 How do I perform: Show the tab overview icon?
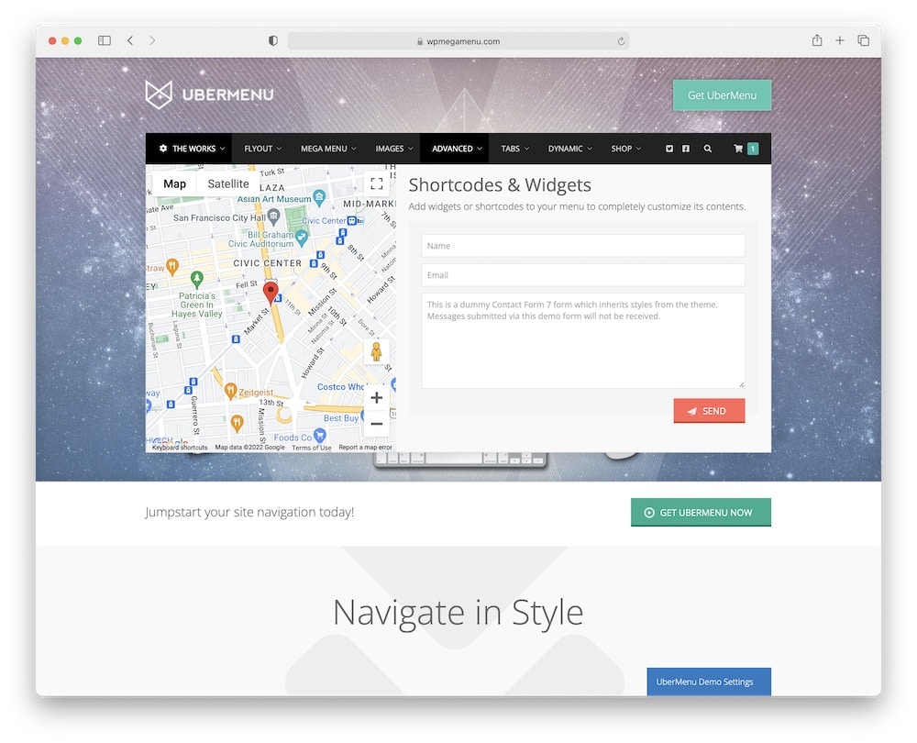pos(863,40)
